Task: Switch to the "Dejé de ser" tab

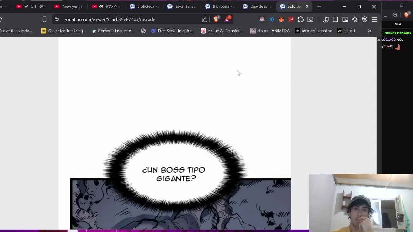Action: click(257, 6)
